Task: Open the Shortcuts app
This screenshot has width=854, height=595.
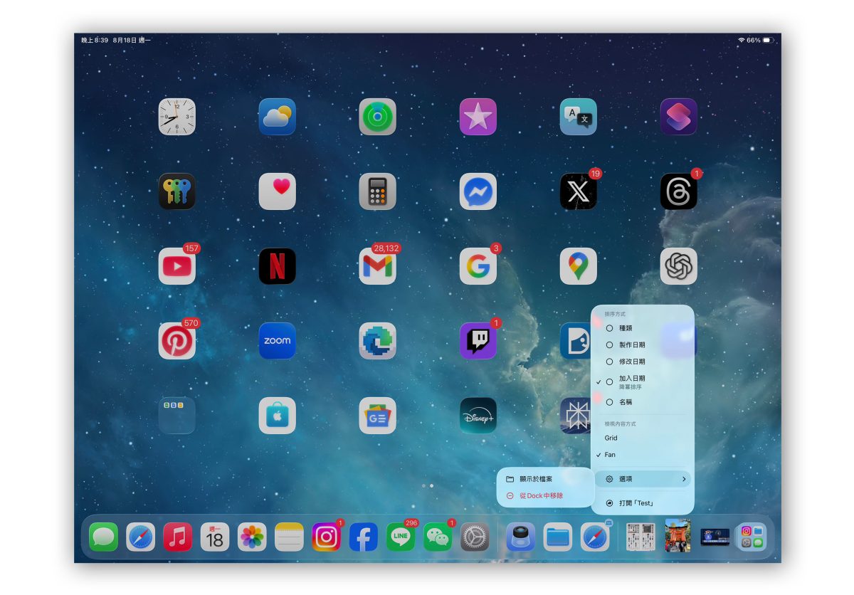Action: click(x=678, y=117)
